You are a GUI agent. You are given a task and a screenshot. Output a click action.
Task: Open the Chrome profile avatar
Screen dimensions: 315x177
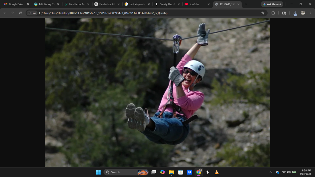tap(303, 13)
